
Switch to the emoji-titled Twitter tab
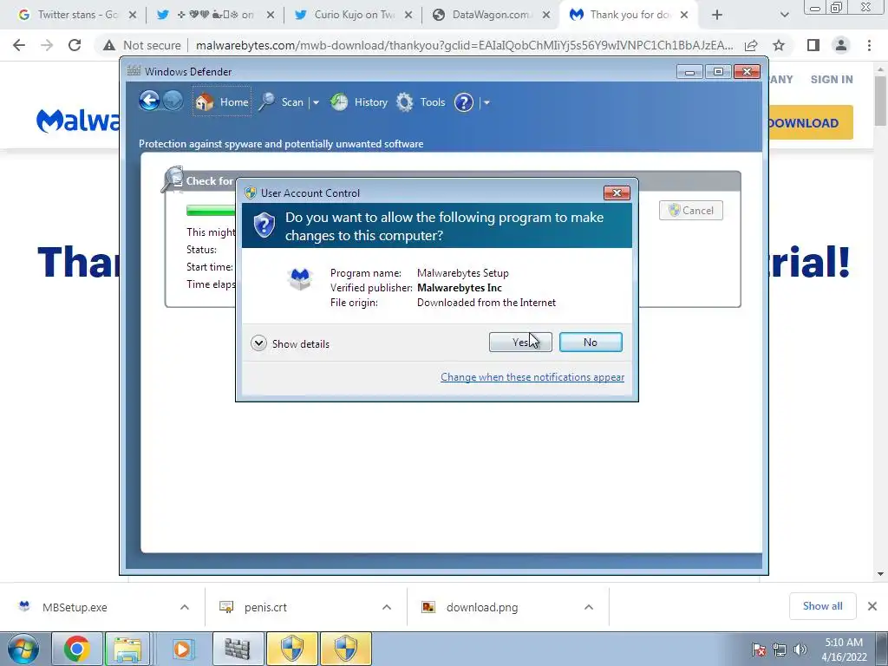pyautogui.click(x=215, y=15)
